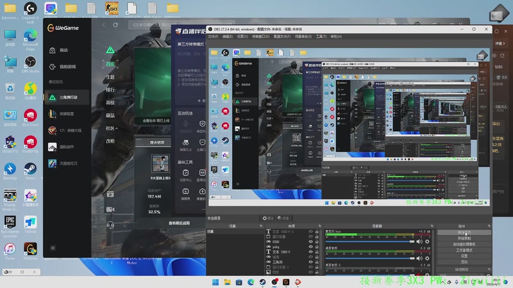Select 英雄联盟 in WeGame game list
513x288 pixels.
[x=67, y=114]
